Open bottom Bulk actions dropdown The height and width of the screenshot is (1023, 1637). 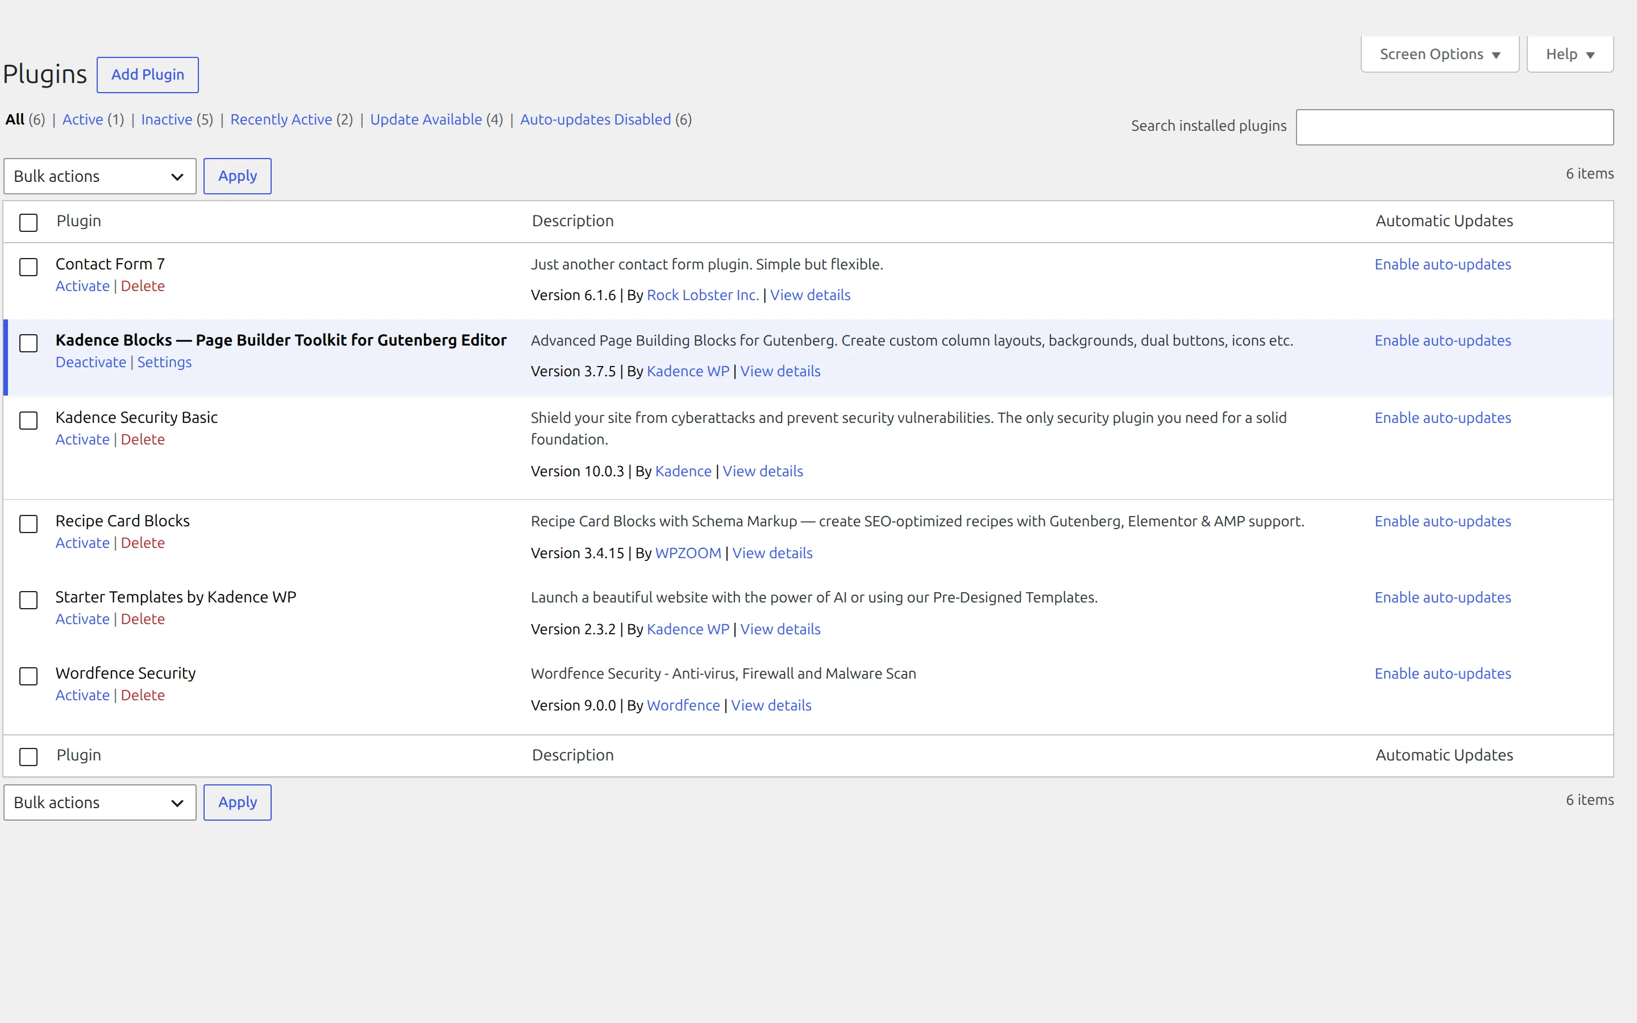(x=100, y=802)
